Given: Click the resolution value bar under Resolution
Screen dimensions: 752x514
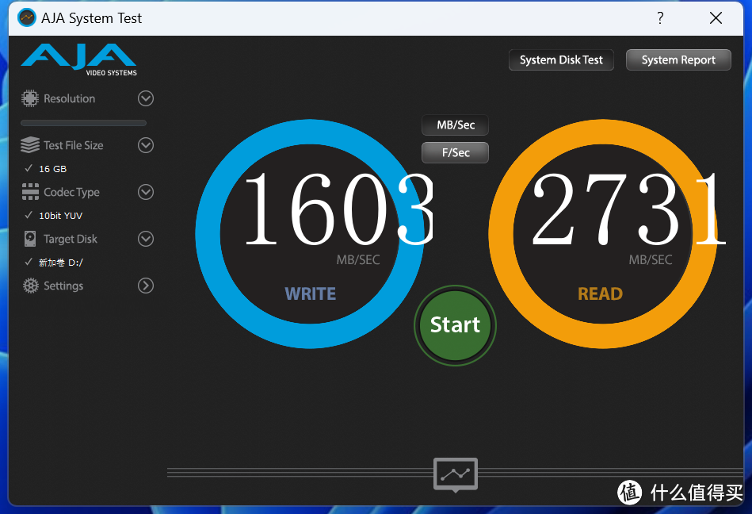Looking at the screenshot, I should coord(83,123).
